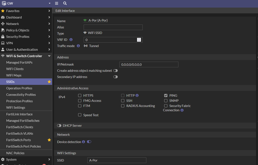Click the star beside FortiSwitch Ports

click(49, 140)
